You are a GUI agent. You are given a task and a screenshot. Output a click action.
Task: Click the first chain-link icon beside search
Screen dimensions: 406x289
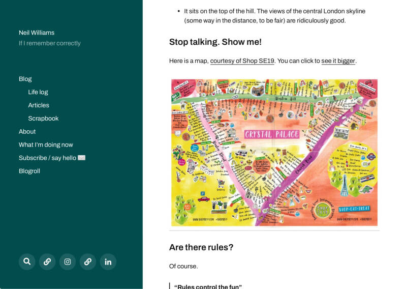tap(47, 262)
